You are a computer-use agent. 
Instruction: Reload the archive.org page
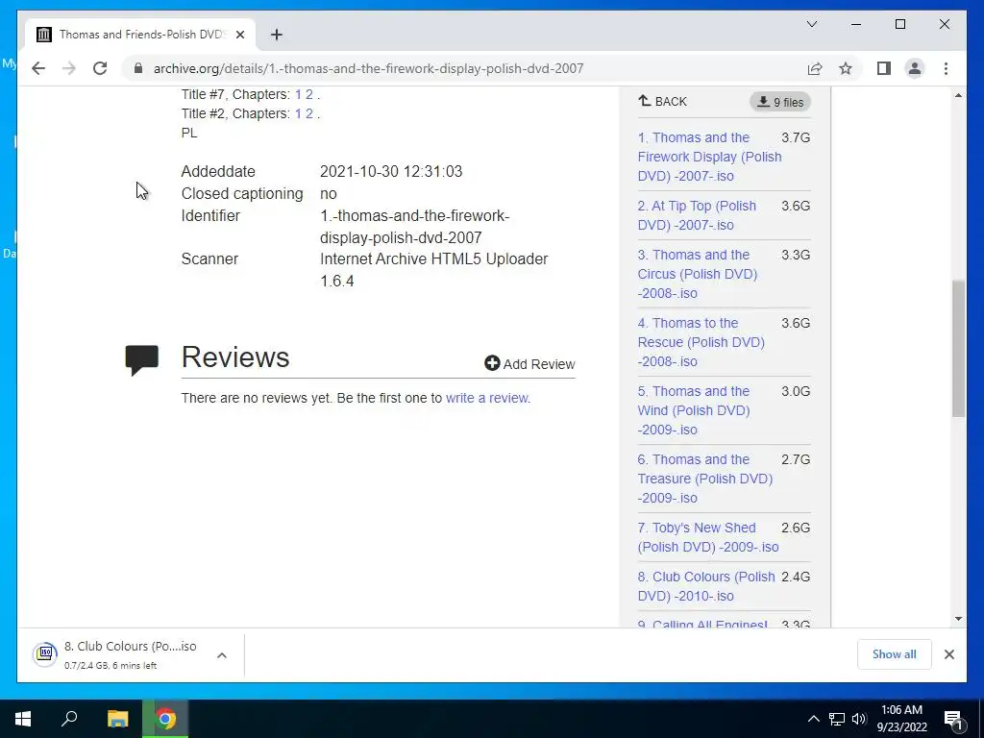[x=100, y=68]
